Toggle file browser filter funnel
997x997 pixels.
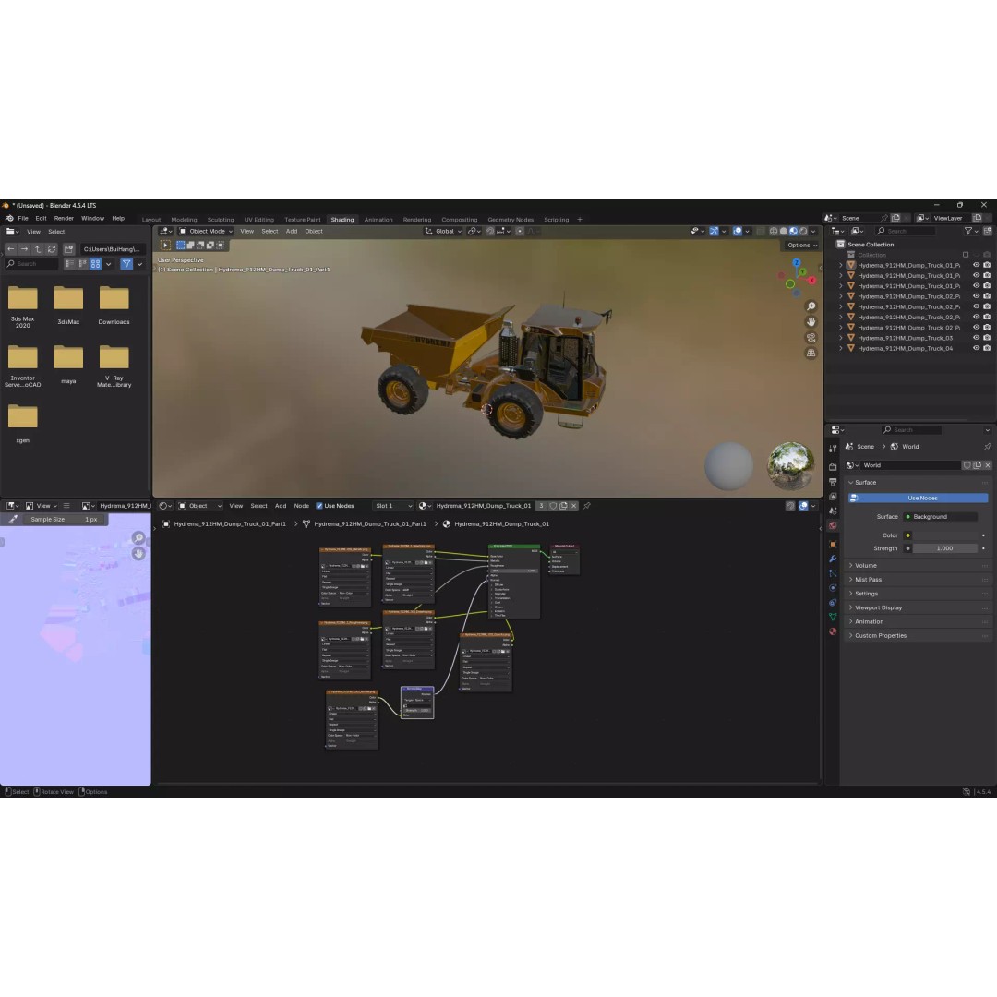click(126, 264)
